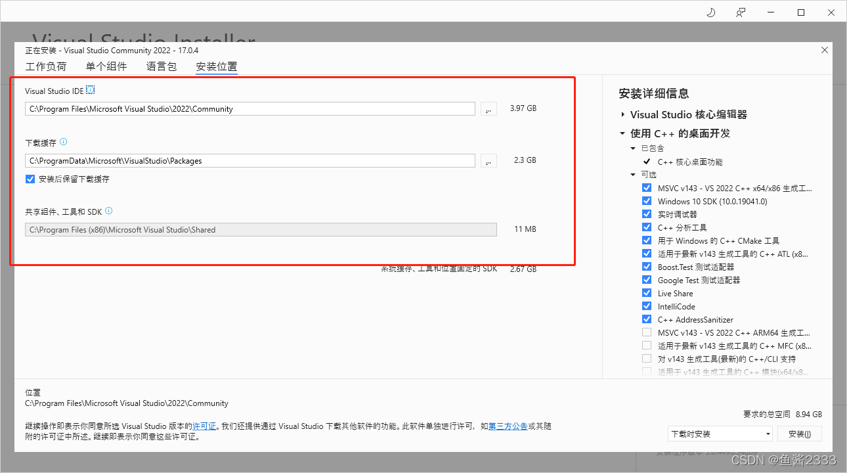Open the 第三方公告 link

coord(508,426)
